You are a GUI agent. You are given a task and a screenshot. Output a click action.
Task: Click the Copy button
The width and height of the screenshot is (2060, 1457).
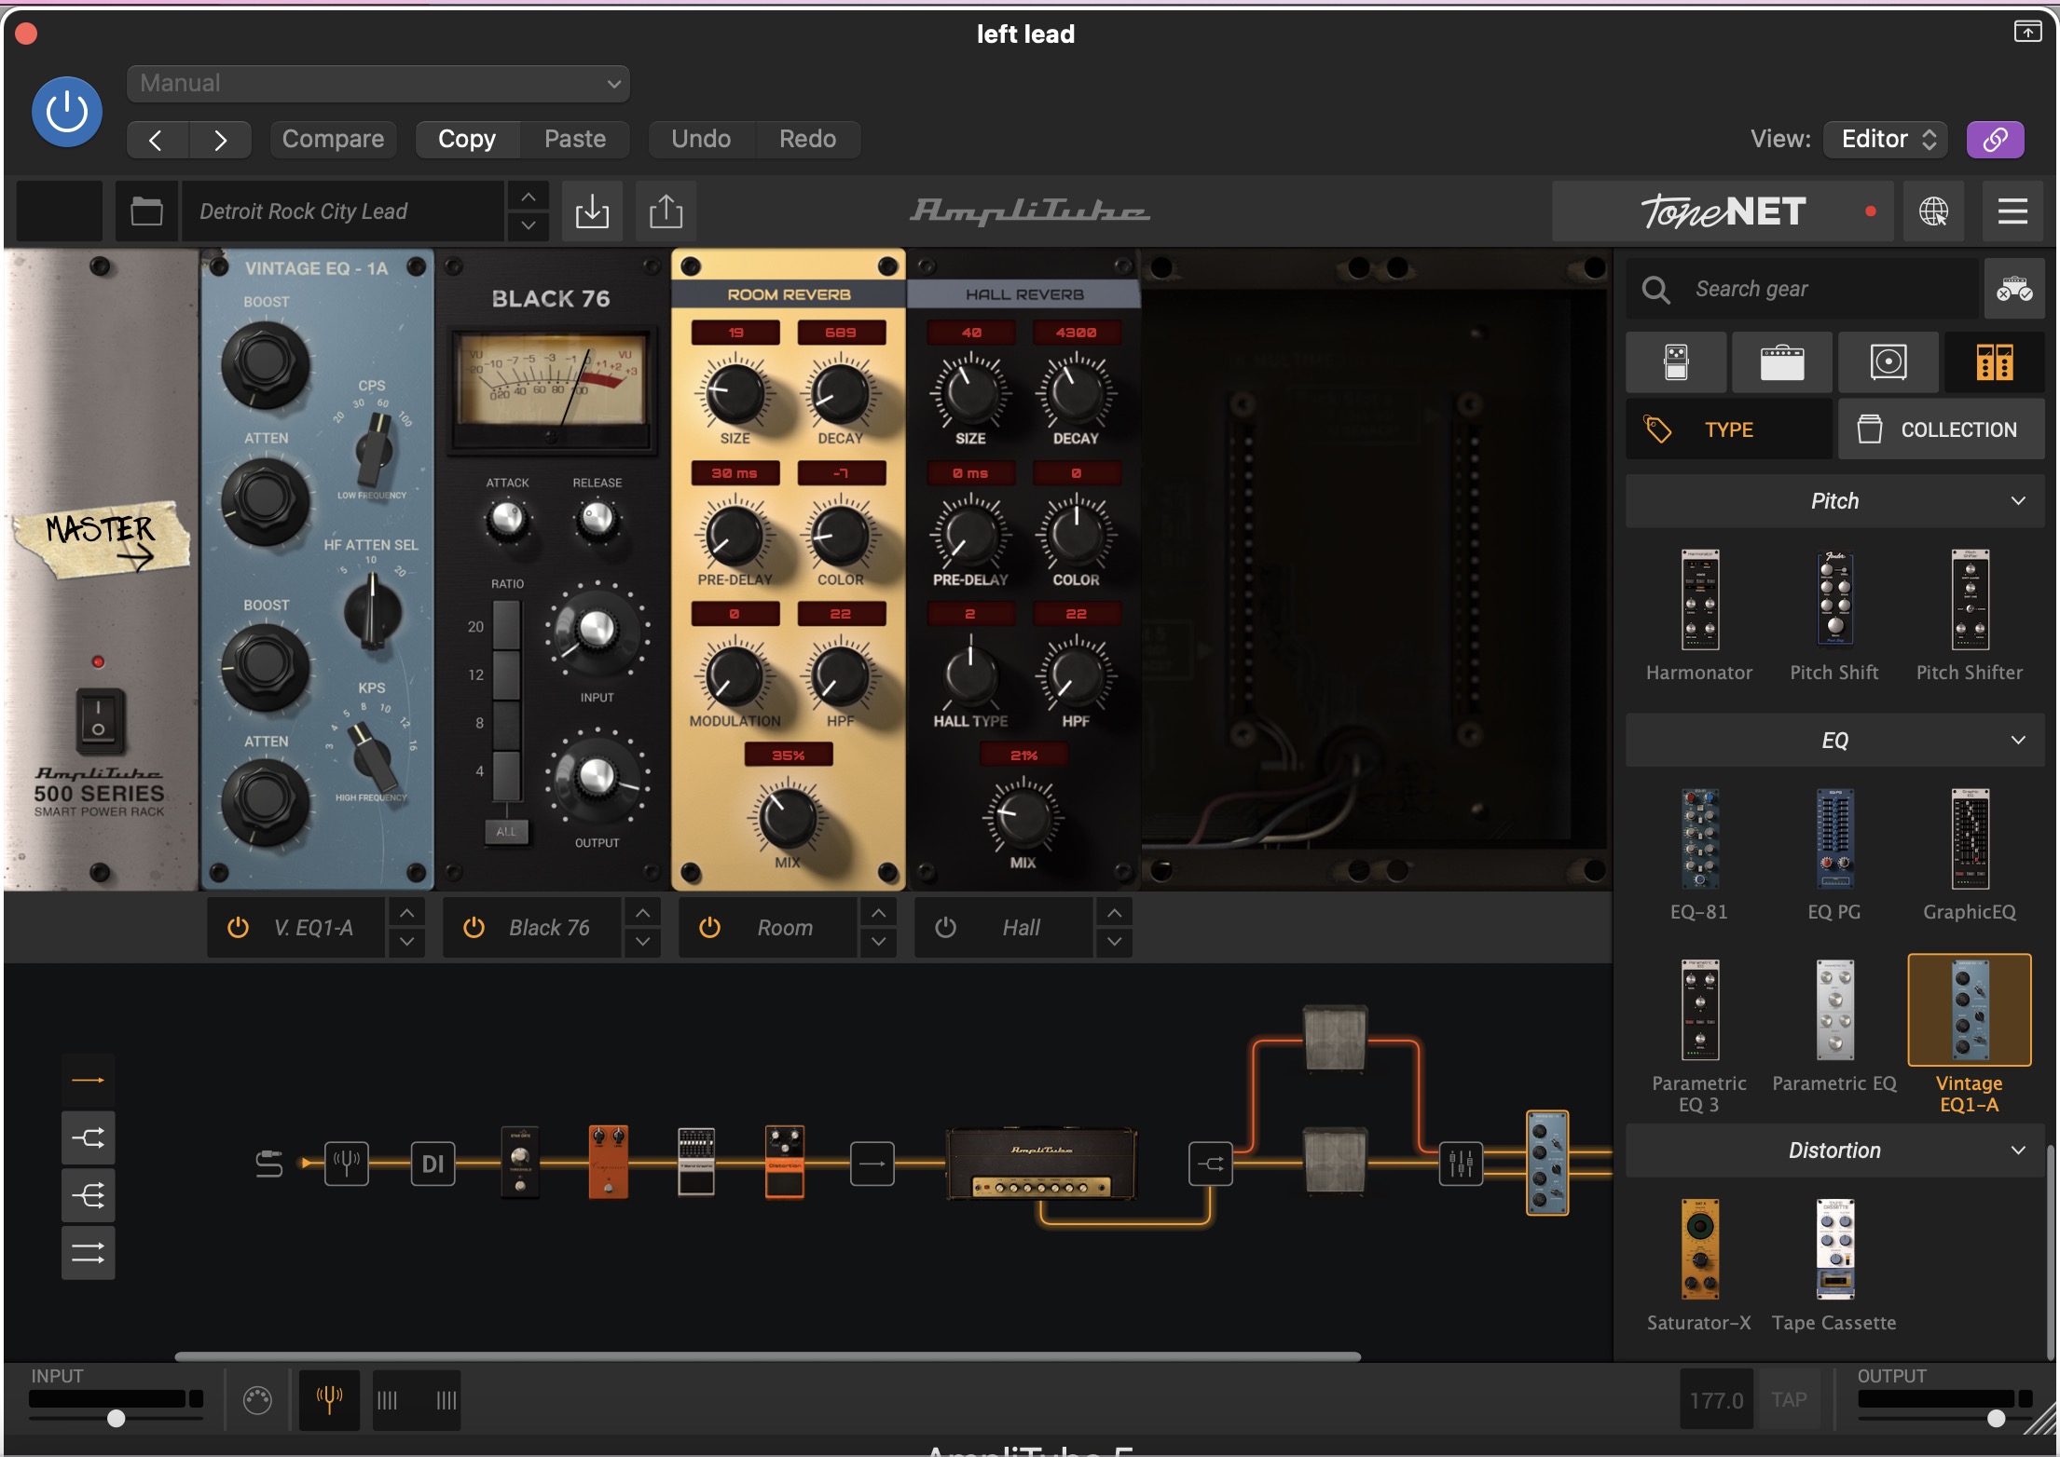click(x=467, y=139)
